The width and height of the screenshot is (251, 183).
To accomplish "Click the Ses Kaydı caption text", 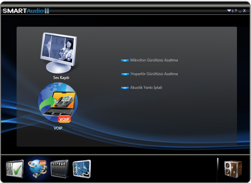I will point(61,78).
